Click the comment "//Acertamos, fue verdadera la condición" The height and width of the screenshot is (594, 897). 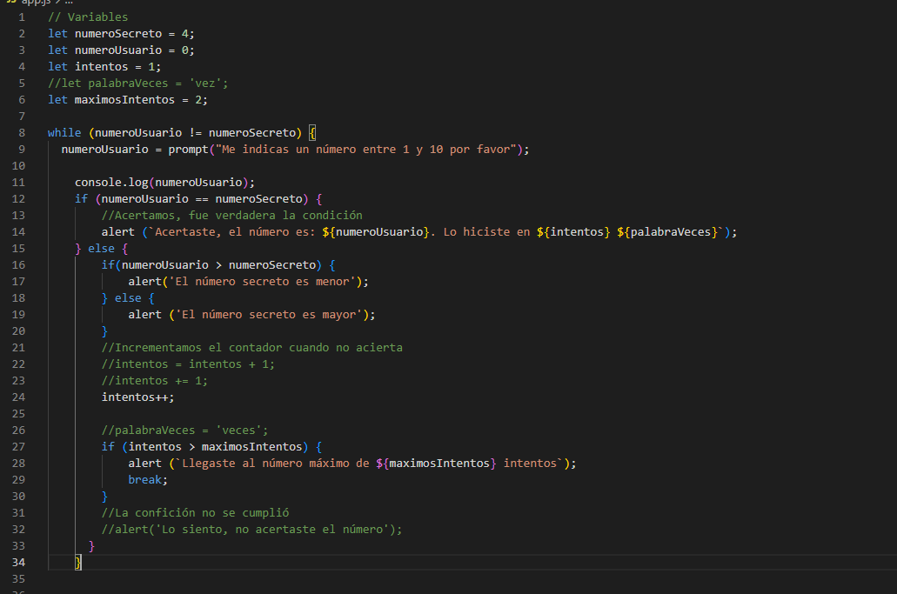point(231,216)
